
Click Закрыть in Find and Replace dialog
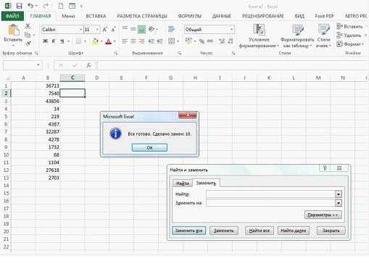coord(331,231)
